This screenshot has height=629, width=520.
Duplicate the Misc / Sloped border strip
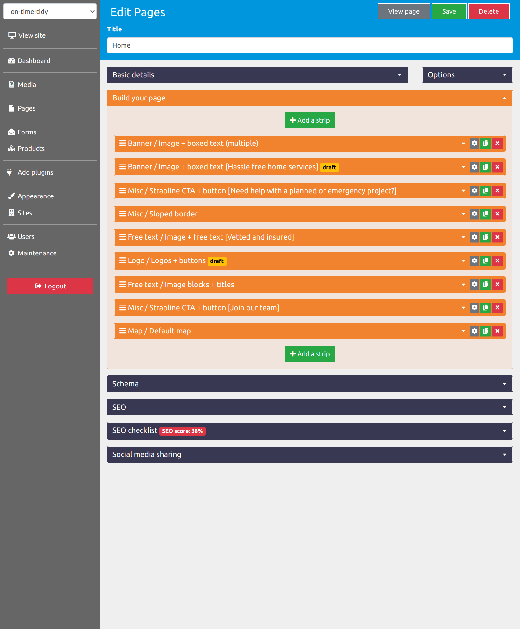[485, 214]
